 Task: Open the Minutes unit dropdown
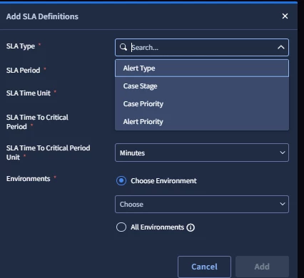(x=202, y=153)
